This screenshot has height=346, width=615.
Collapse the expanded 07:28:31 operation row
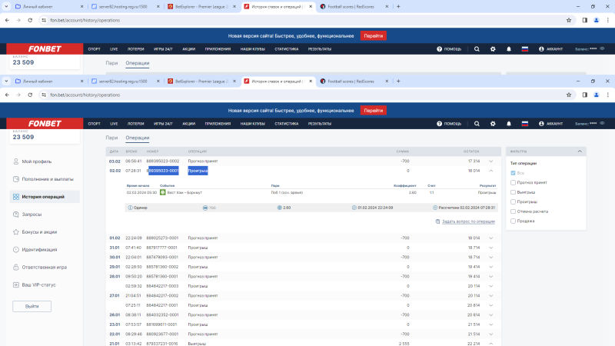(x=490, y=171)
